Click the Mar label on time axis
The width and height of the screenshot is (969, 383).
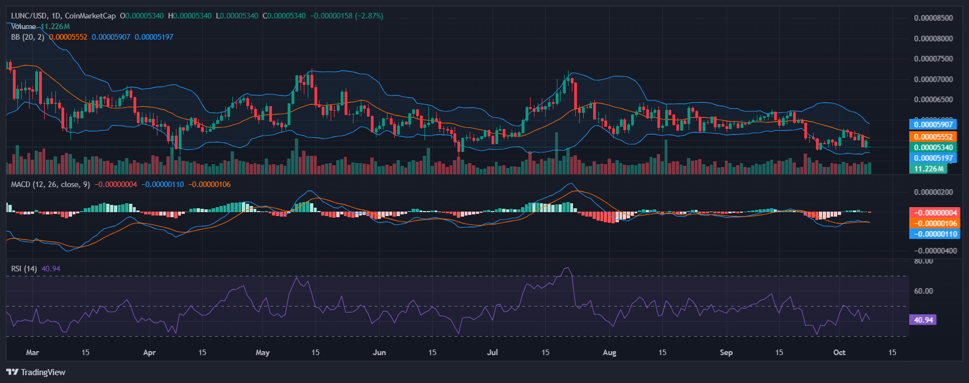click(x=32, y=352)
